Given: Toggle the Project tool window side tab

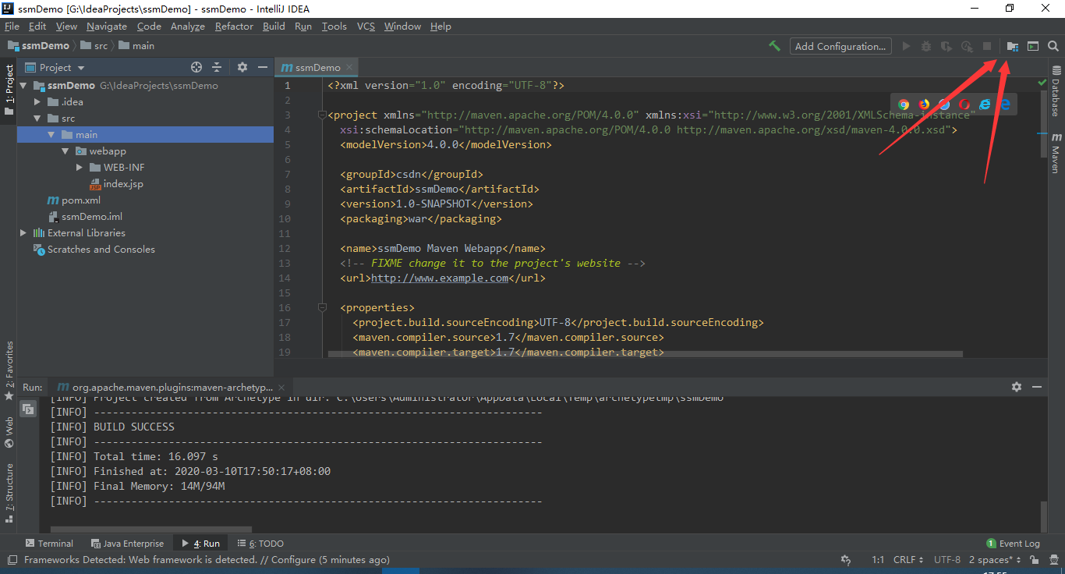Looking at the screenshot, I should point(9,90).
